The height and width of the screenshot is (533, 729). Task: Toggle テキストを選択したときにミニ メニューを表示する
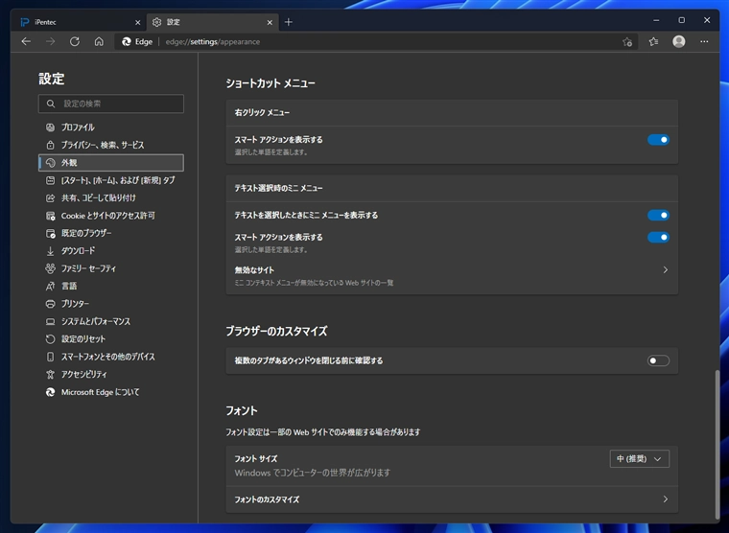658,215
